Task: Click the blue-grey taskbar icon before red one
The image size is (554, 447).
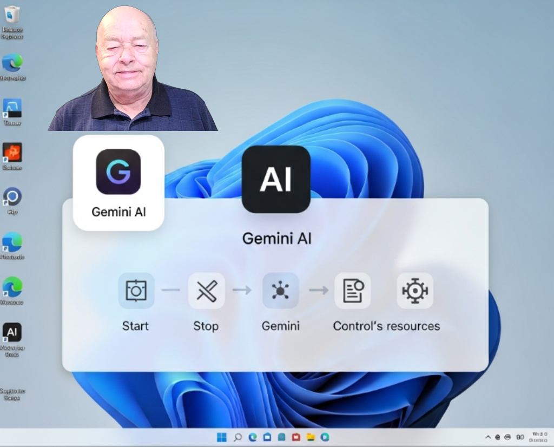Action: [281, 437]
